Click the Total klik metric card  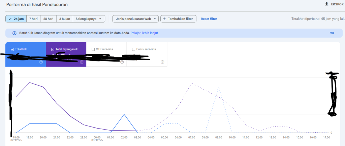tap(26, 54)
